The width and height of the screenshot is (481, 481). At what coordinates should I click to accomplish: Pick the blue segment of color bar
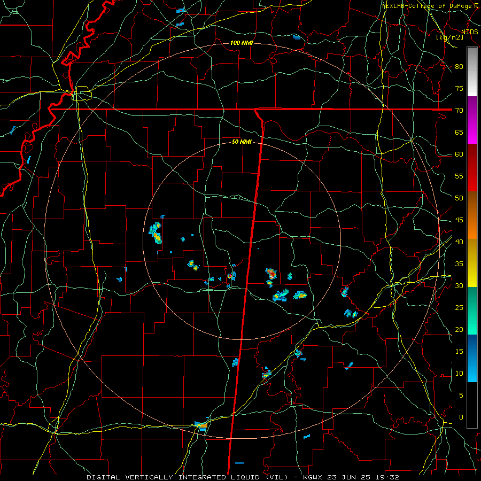pos(472,358)
